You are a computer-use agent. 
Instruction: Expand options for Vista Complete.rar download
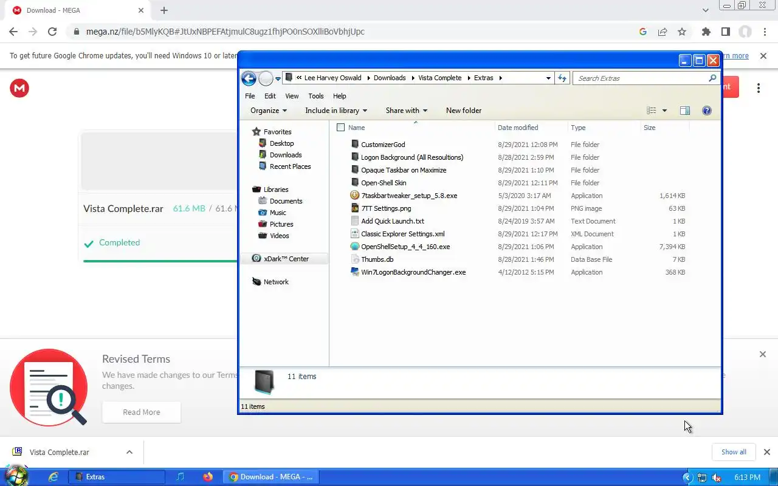click(x=129, y=452)
